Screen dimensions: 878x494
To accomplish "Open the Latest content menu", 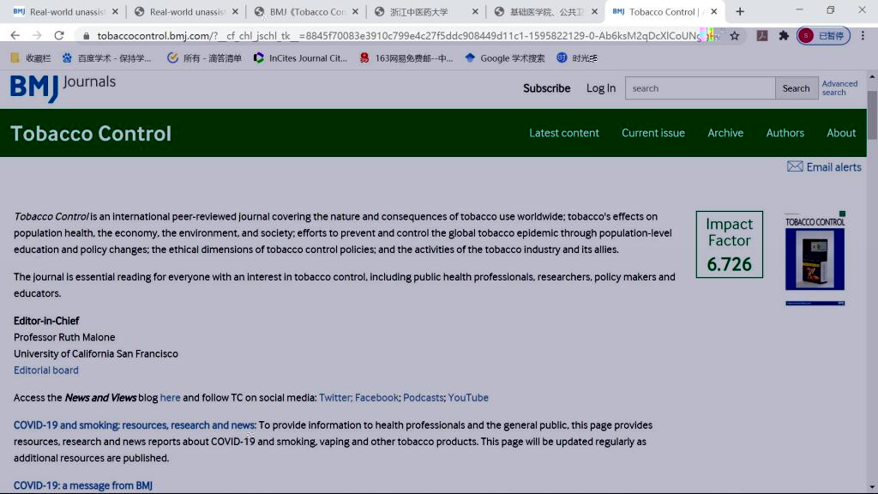I will (x=564, y=133).
